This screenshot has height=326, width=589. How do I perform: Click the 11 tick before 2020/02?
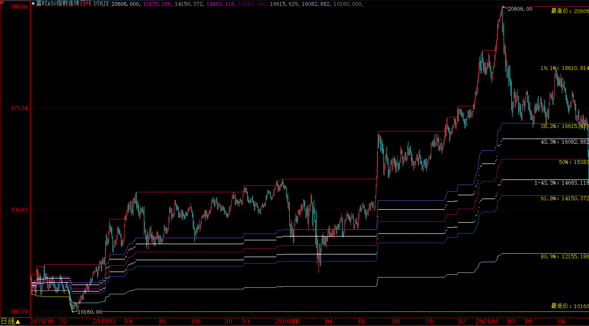coord(246,321)
